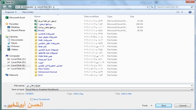The image size is (196, 110).
Task: Click the Add a tag link
Action: pos(78,94)
